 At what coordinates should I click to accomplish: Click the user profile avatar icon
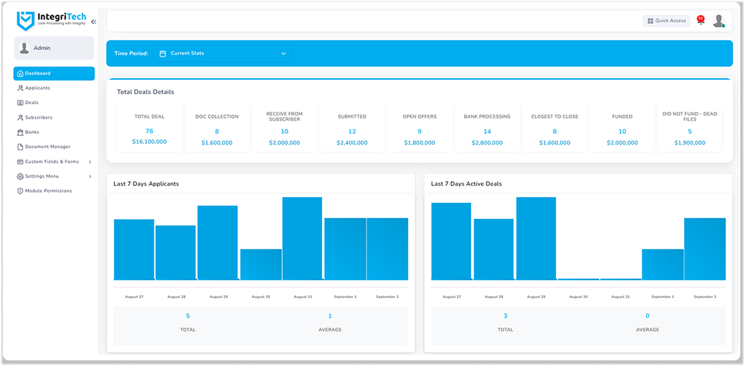[718, 21]
